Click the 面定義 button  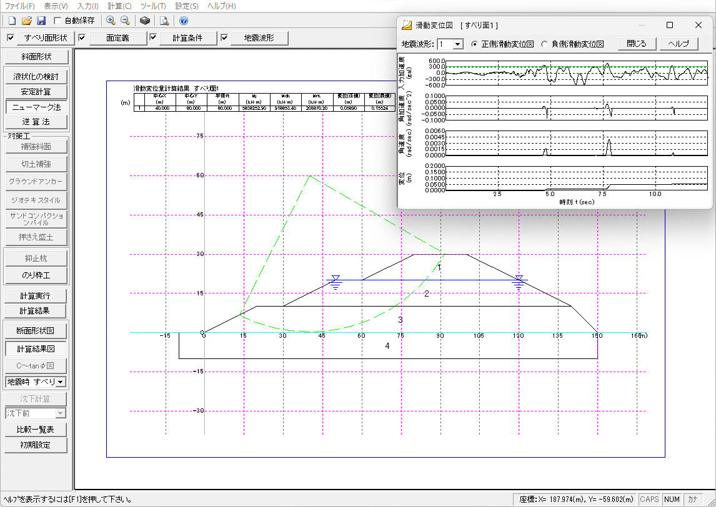coord(118,38)
